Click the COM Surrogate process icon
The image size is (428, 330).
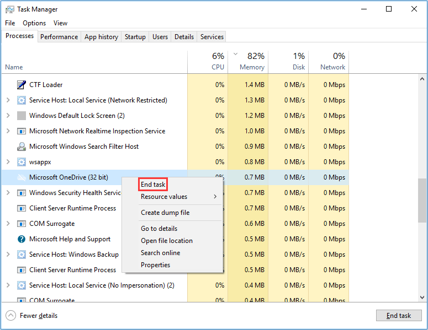click(x=22, y=224)
